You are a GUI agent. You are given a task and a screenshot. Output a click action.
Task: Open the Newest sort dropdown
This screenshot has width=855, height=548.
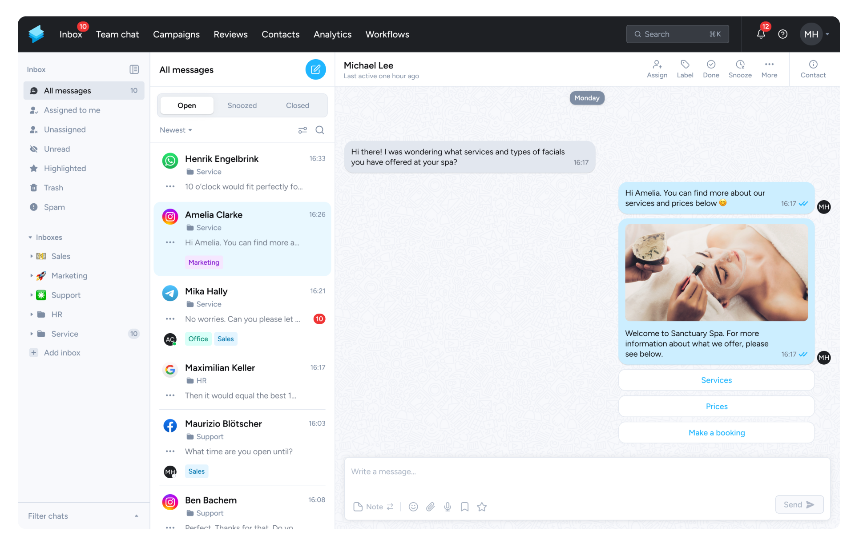pos(176,130)
